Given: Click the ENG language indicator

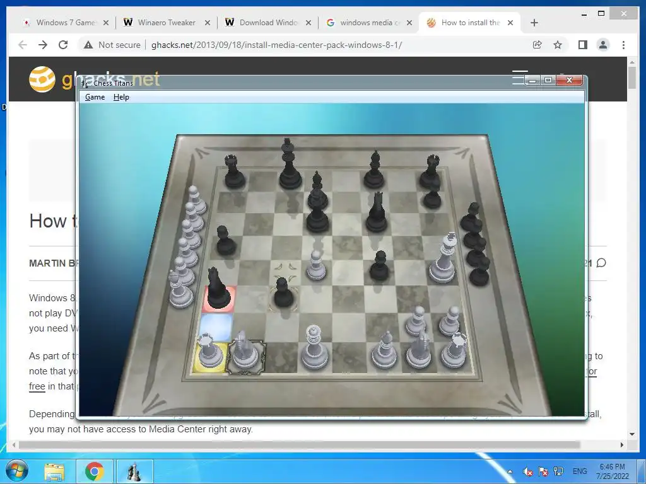Looking at the screenshot, I should pyautogui.click(x=580, y=471).
